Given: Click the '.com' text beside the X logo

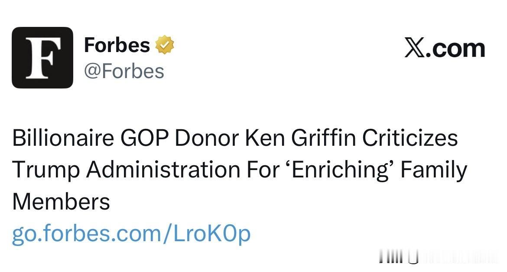Looking at the screenshot, I should pos(456,49).
